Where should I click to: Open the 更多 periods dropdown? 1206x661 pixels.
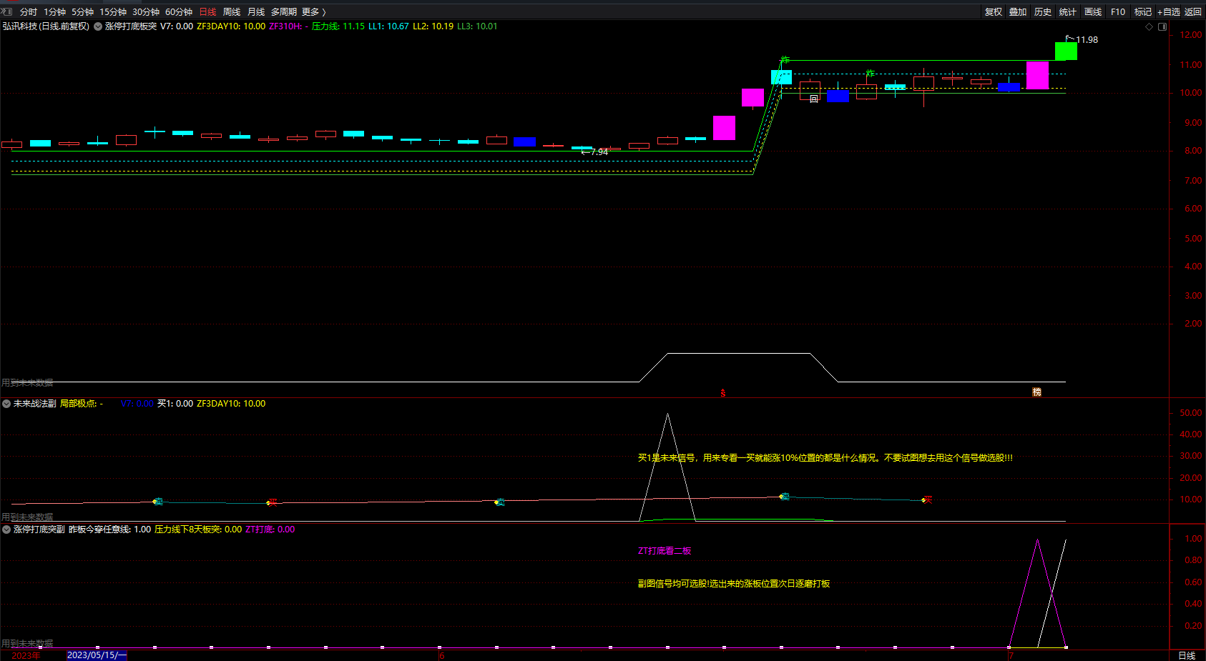point(313,11)
